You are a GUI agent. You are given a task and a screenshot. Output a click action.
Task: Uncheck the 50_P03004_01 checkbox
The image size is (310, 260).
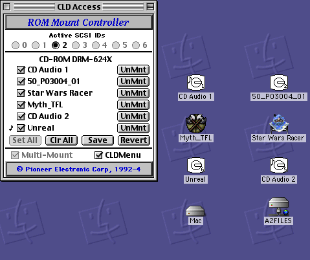coord(21,81)
